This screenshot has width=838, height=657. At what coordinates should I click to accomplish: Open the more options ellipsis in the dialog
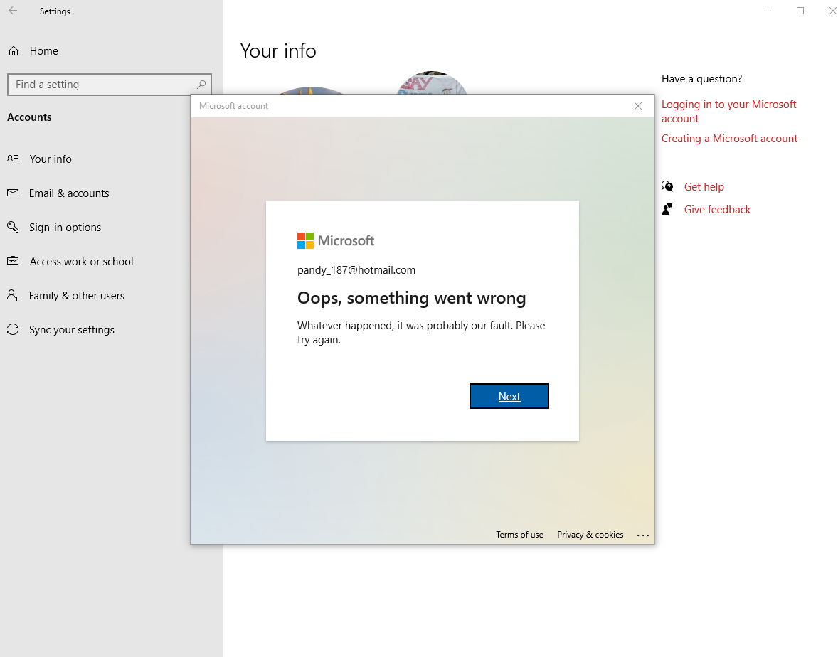643,535
